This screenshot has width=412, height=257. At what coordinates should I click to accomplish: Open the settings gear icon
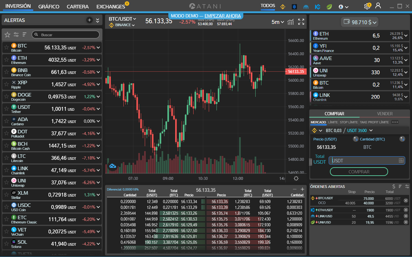tap(367, 6)
